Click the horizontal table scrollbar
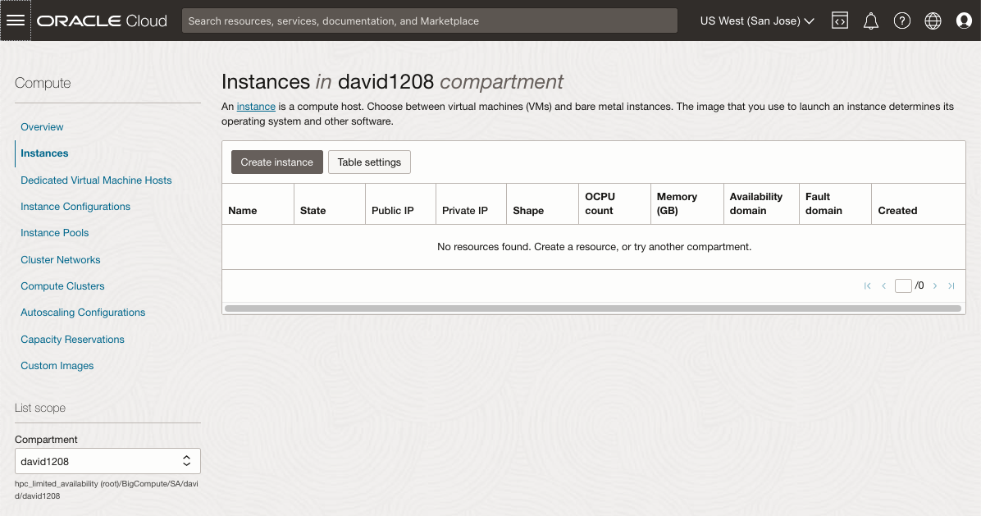This screenshot has width=981, height=516. pos(592,308)
